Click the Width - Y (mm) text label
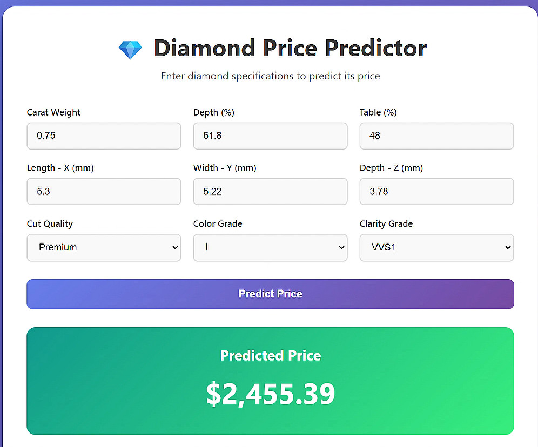Screen dimensions: 538x447 tap(225, 168)
